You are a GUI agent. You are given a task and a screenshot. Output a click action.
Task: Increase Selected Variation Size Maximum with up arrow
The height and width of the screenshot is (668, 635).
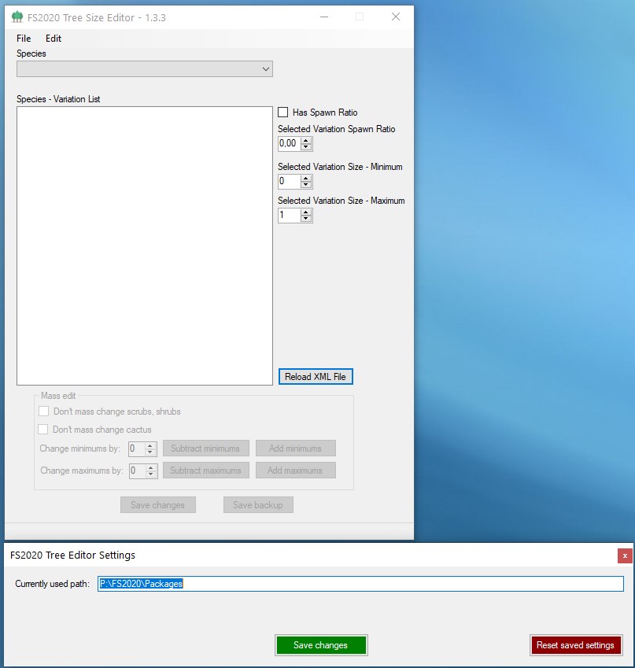tap(305, 212)
